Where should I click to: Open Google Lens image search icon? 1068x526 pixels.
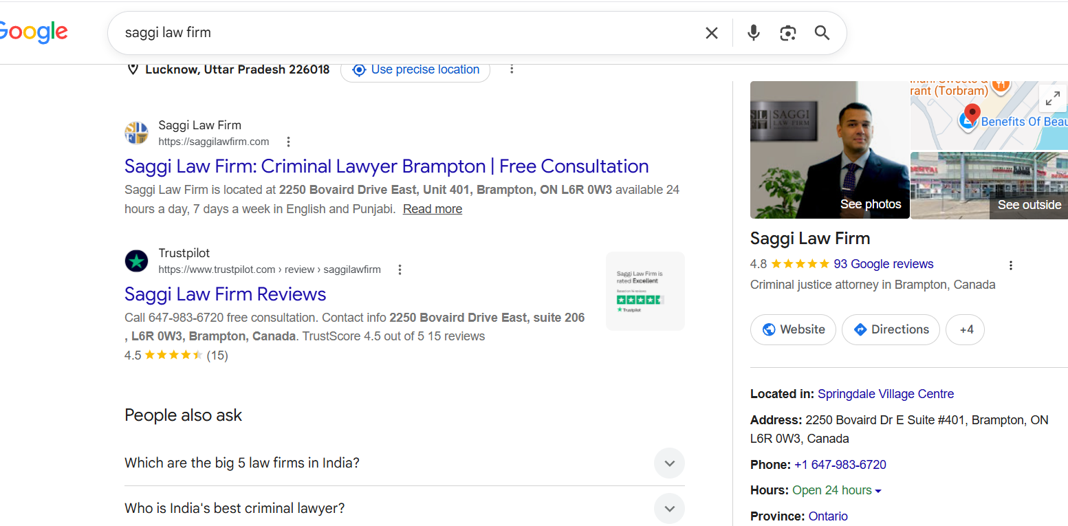788,33
